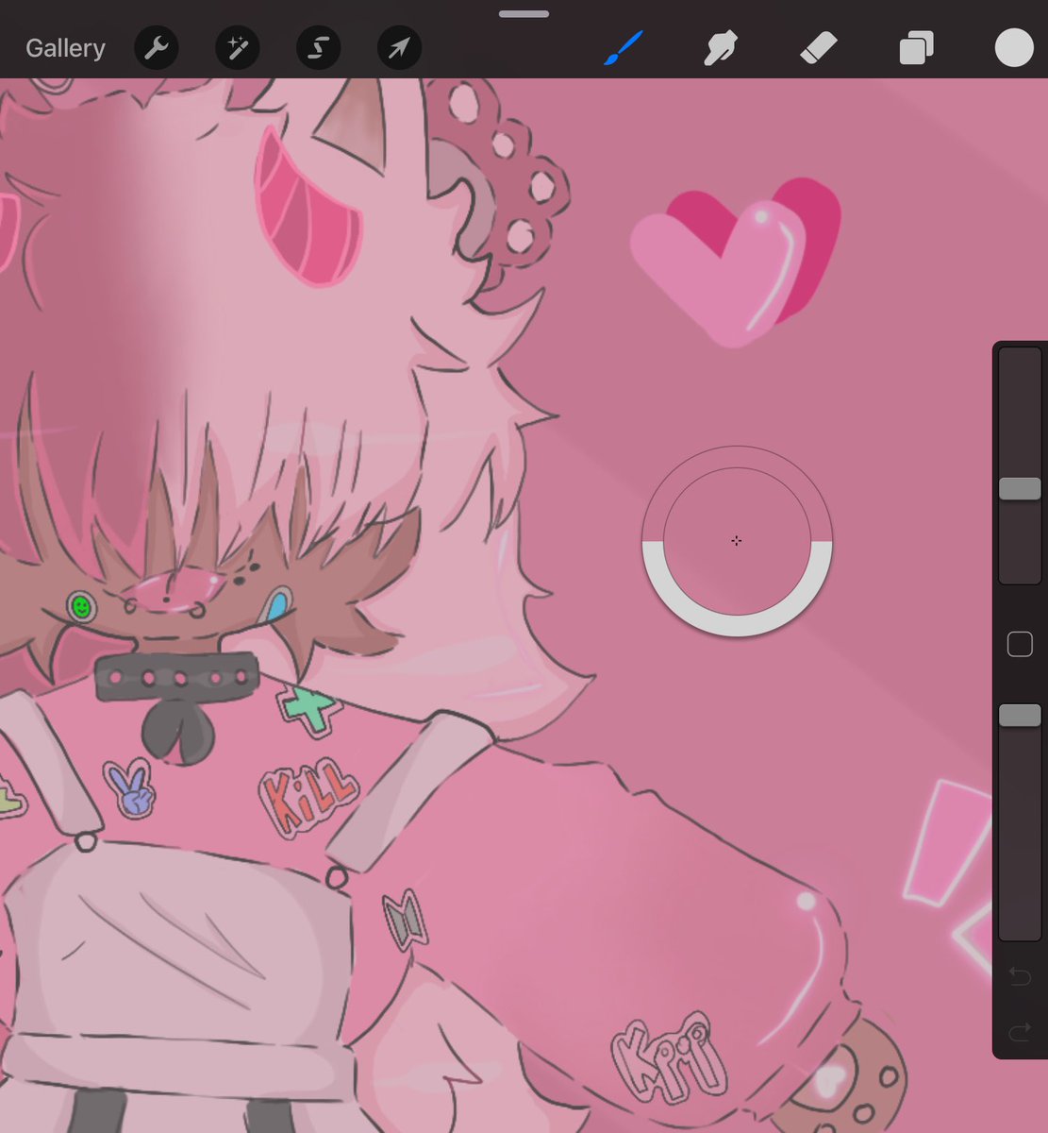Select the Brush tool
This screenshot has width=1048, height=1133.
[x=623, y=48]
